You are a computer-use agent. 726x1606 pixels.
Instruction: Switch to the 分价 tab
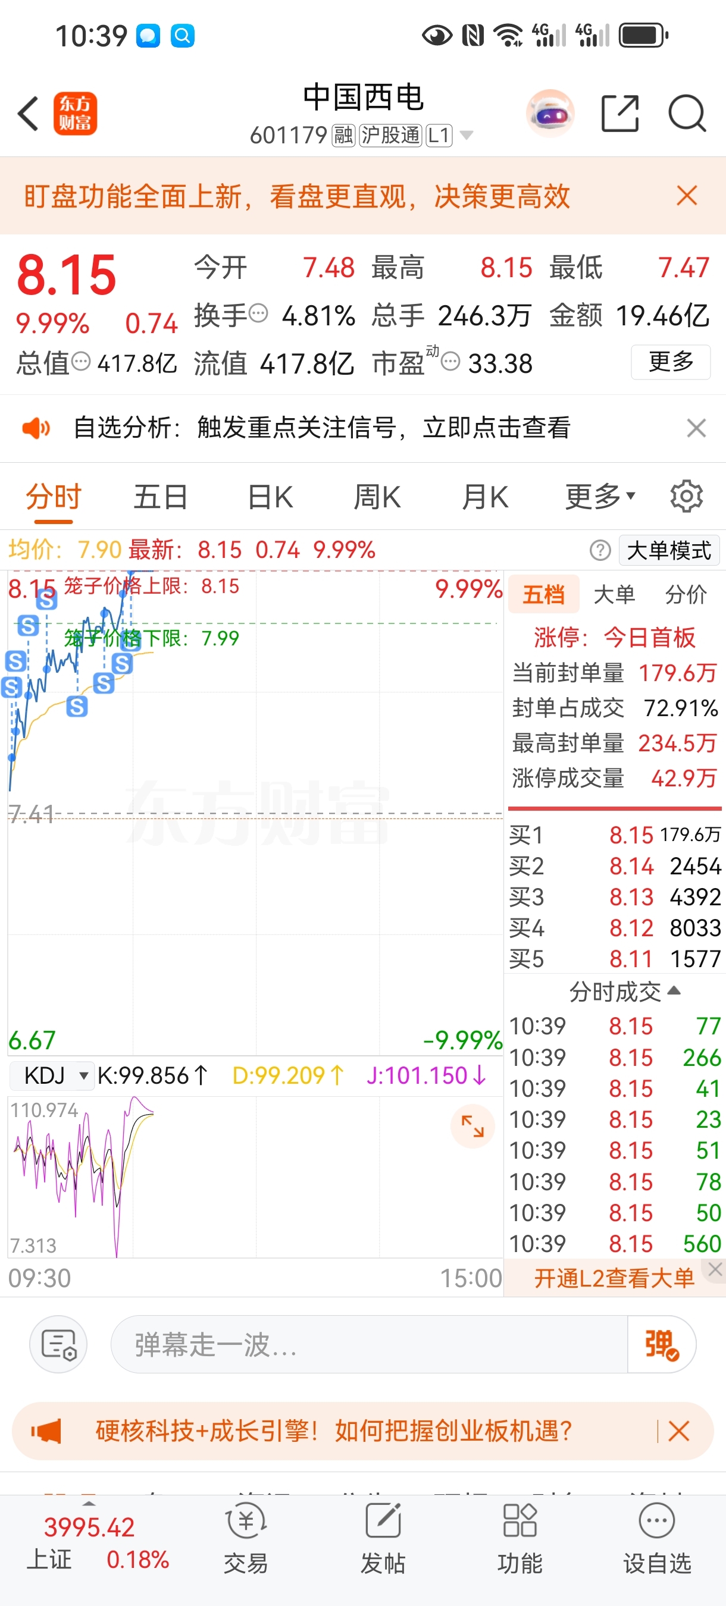[x=686, y=595]
